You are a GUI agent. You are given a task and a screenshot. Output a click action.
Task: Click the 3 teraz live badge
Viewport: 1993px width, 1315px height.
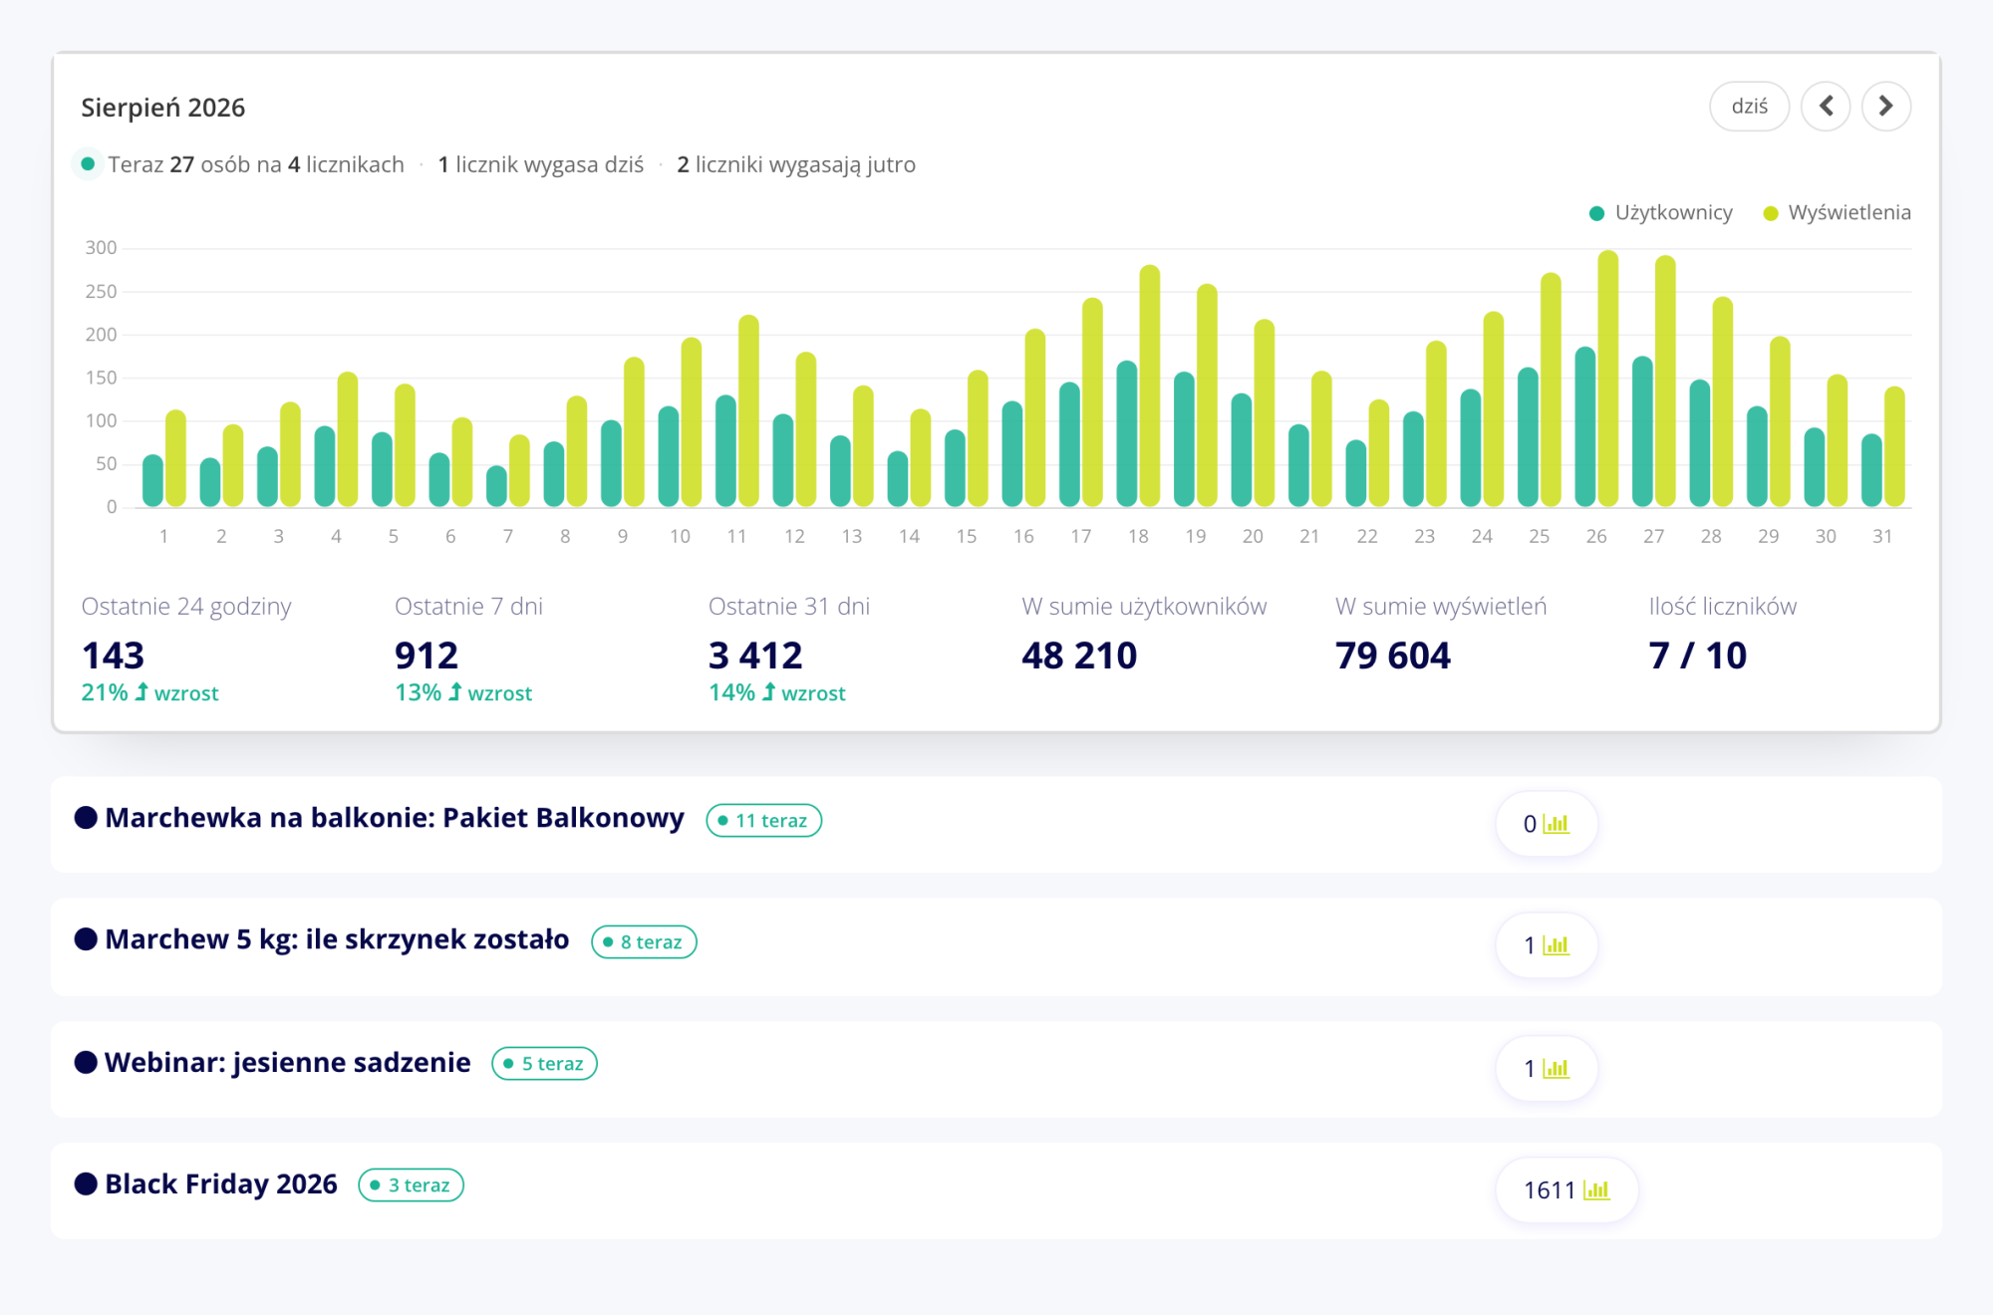click(x=411, y=1185)
